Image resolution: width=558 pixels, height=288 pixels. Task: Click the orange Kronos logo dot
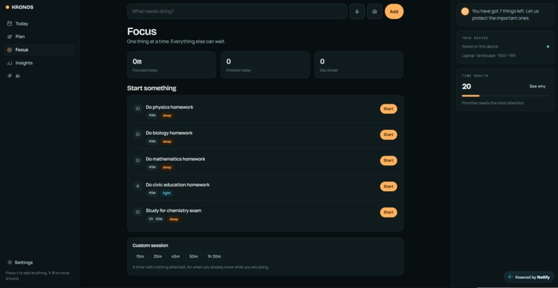(x=8, y=7)
